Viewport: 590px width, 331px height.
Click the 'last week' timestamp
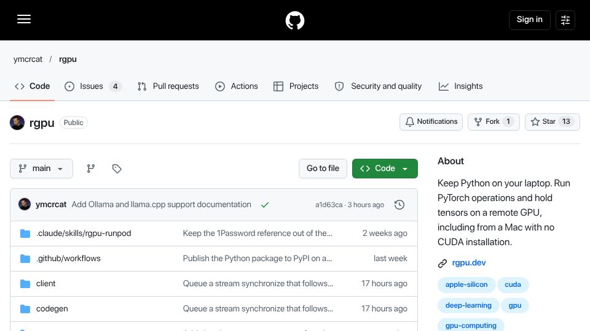[390, 259]
